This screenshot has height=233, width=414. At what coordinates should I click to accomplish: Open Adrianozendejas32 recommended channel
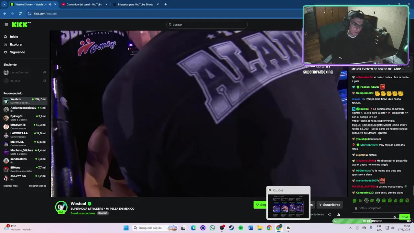coord(25,109)
